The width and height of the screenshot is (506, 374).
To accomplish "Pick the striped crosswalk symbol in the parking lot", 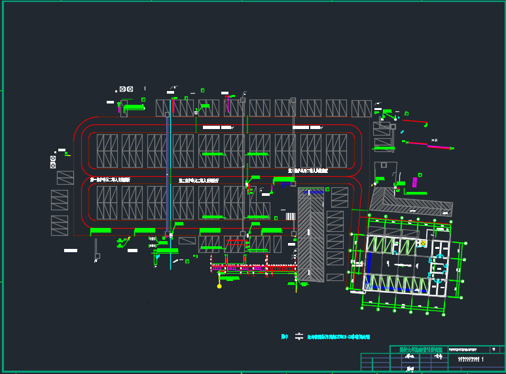I will tap(291, 216).
